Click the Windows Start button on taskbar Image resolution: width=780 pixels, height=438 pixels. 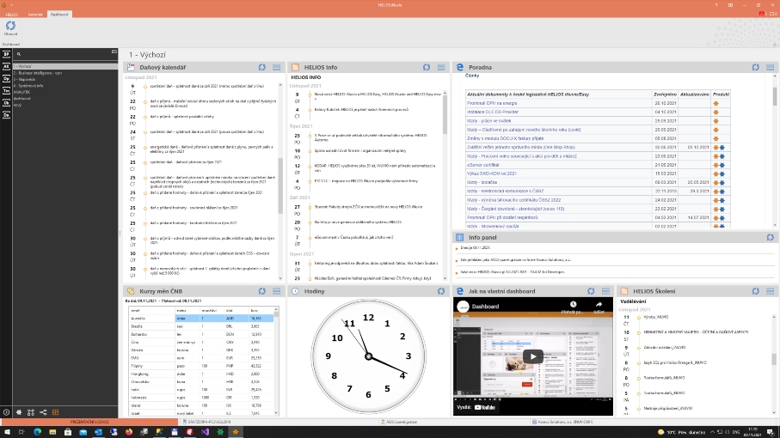pos(8,432)
